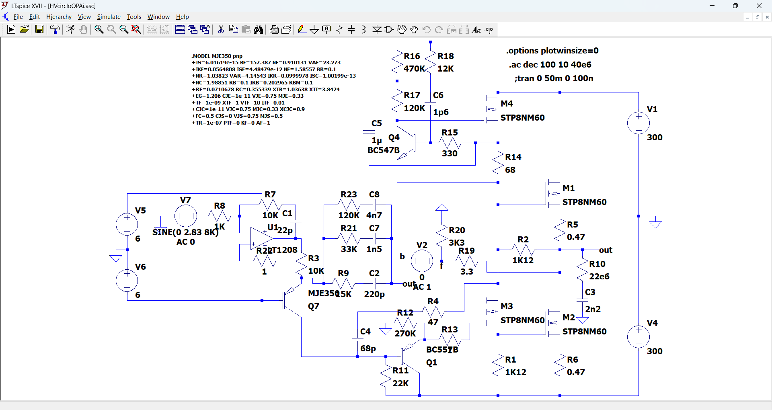772x410 pixels.
Task: Select the Copy tool icon
Action: pyautogui.click(x=233, y=29)
